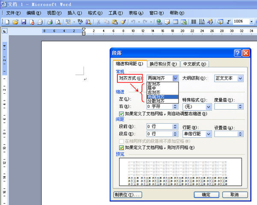The image size is (257, 205).
Task: Save the document with floppy icon
Action: pyautogui.click(x=24, y=22)
